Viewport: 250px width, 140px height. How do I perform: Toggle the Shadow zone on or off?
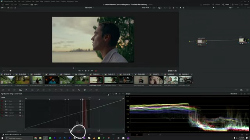[x=2, y=107]
